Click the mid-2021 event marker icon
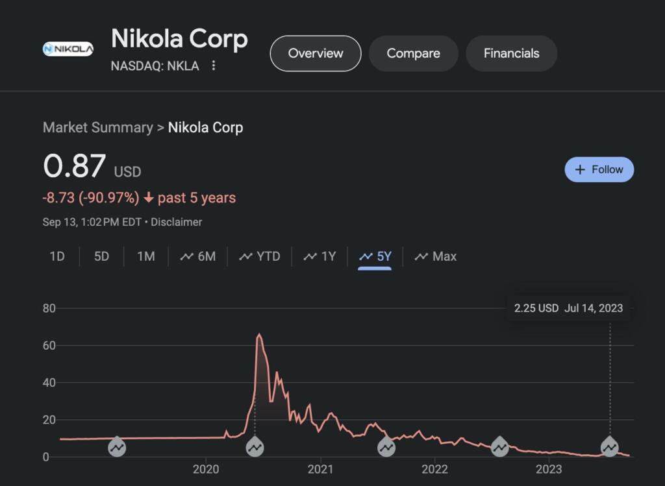 386,446
